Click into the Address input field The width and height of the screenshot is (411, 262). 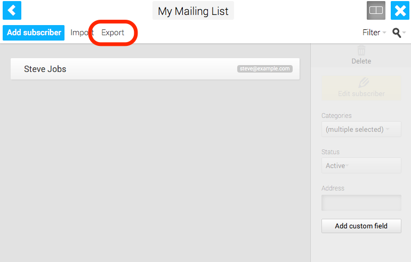tap(361, 202)
